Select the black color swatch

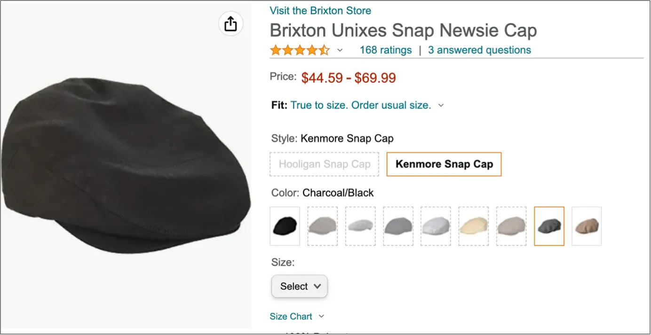tap(285, 226)
